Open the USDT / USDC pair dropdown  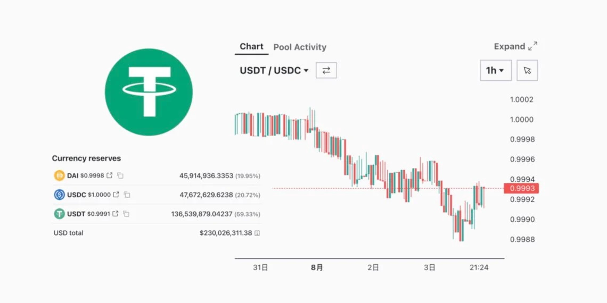point(274,70)
